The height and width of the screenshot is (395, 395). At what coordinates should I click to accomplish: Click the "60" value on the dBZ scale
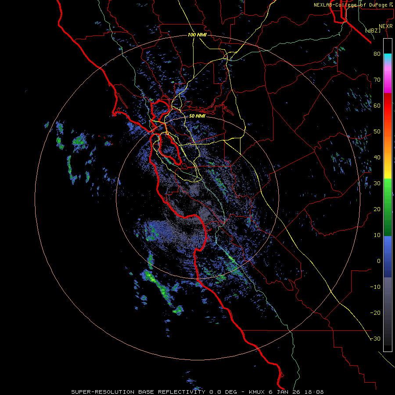[x=377, y=105]
